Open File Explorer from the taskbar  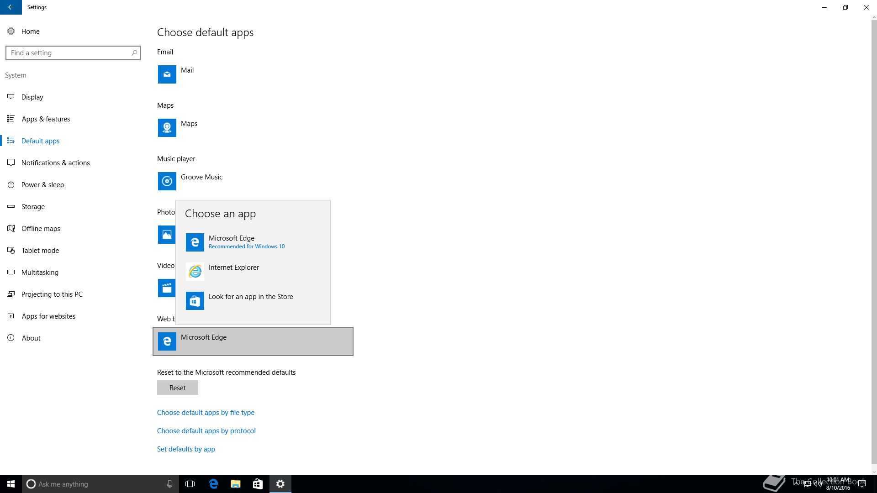pos(235,484)
